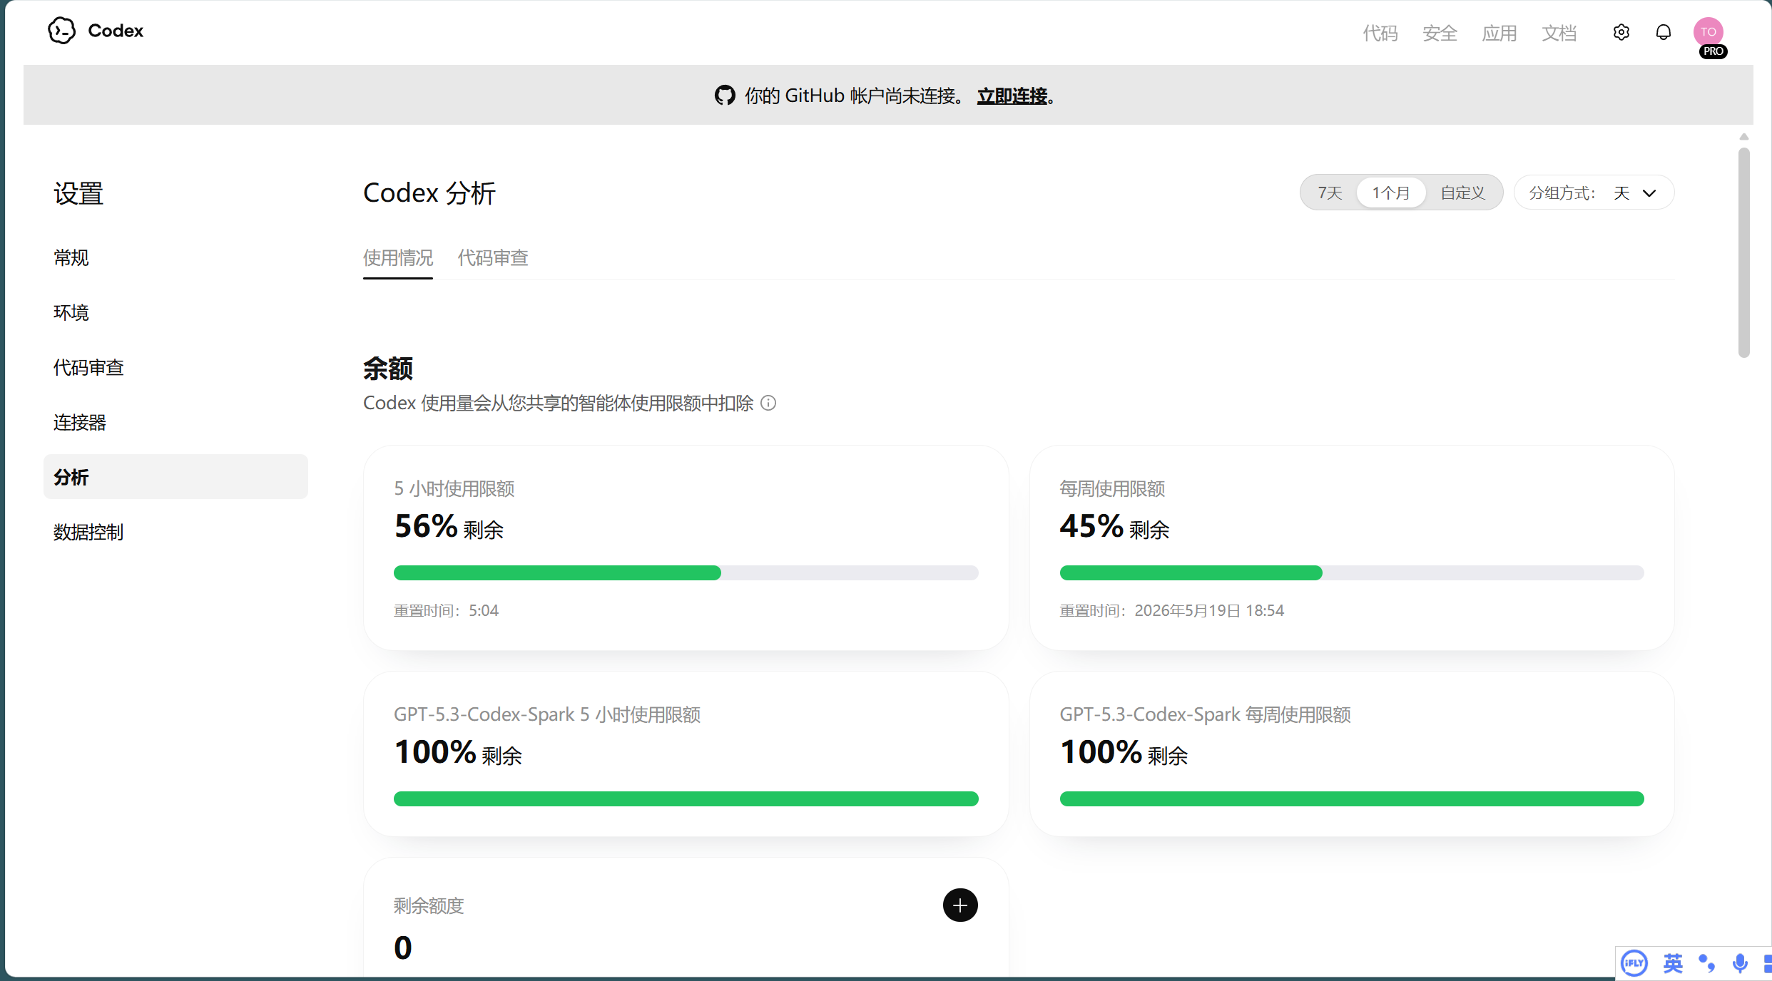Switch to the 代码审查 tab under Codex 分析
This screenshot has height=981, width=1772.
point(493,258)
